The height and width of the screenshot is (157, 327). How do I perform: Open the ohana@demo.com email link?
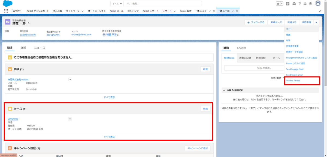pos(81,35)
